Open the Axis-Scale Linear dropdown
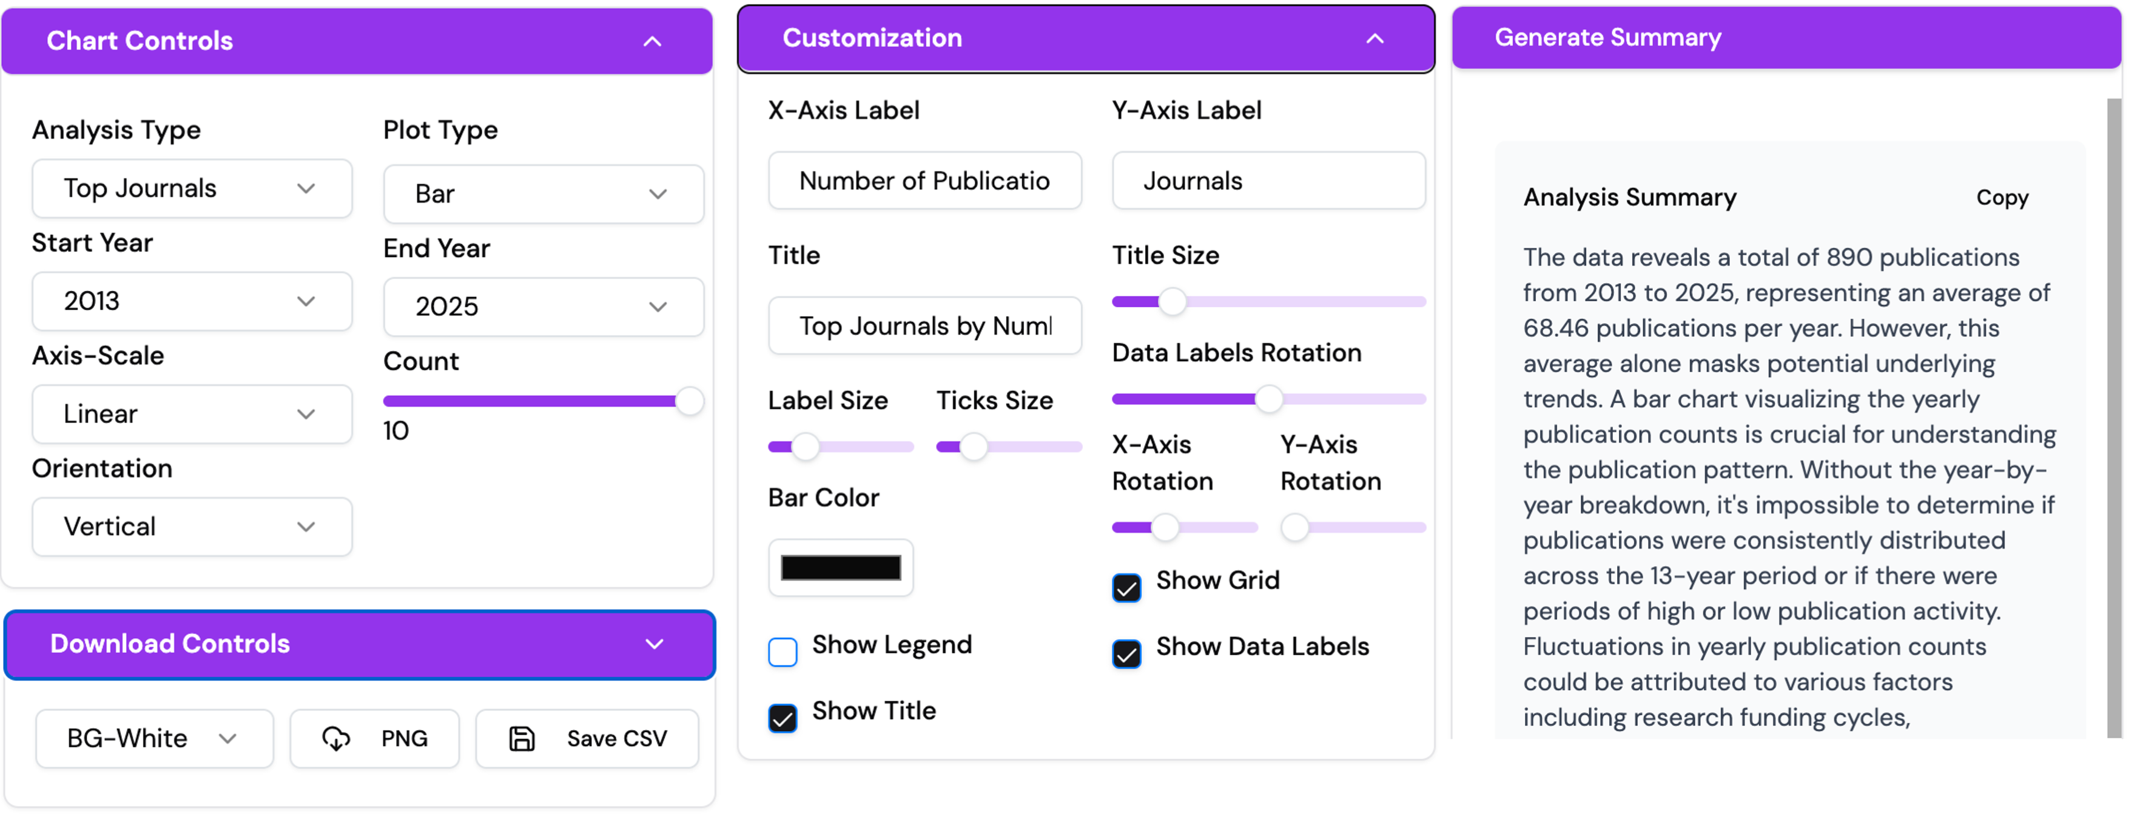The height and width of the screenshot is (814, 2140). coord(192,414)
